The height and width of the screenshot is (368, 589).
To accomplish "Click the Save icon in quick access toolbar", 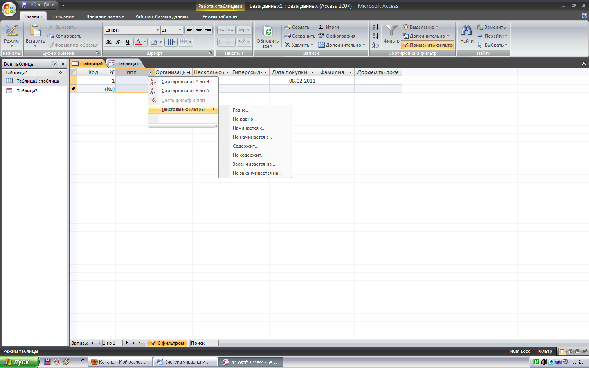I will [24, 5].
